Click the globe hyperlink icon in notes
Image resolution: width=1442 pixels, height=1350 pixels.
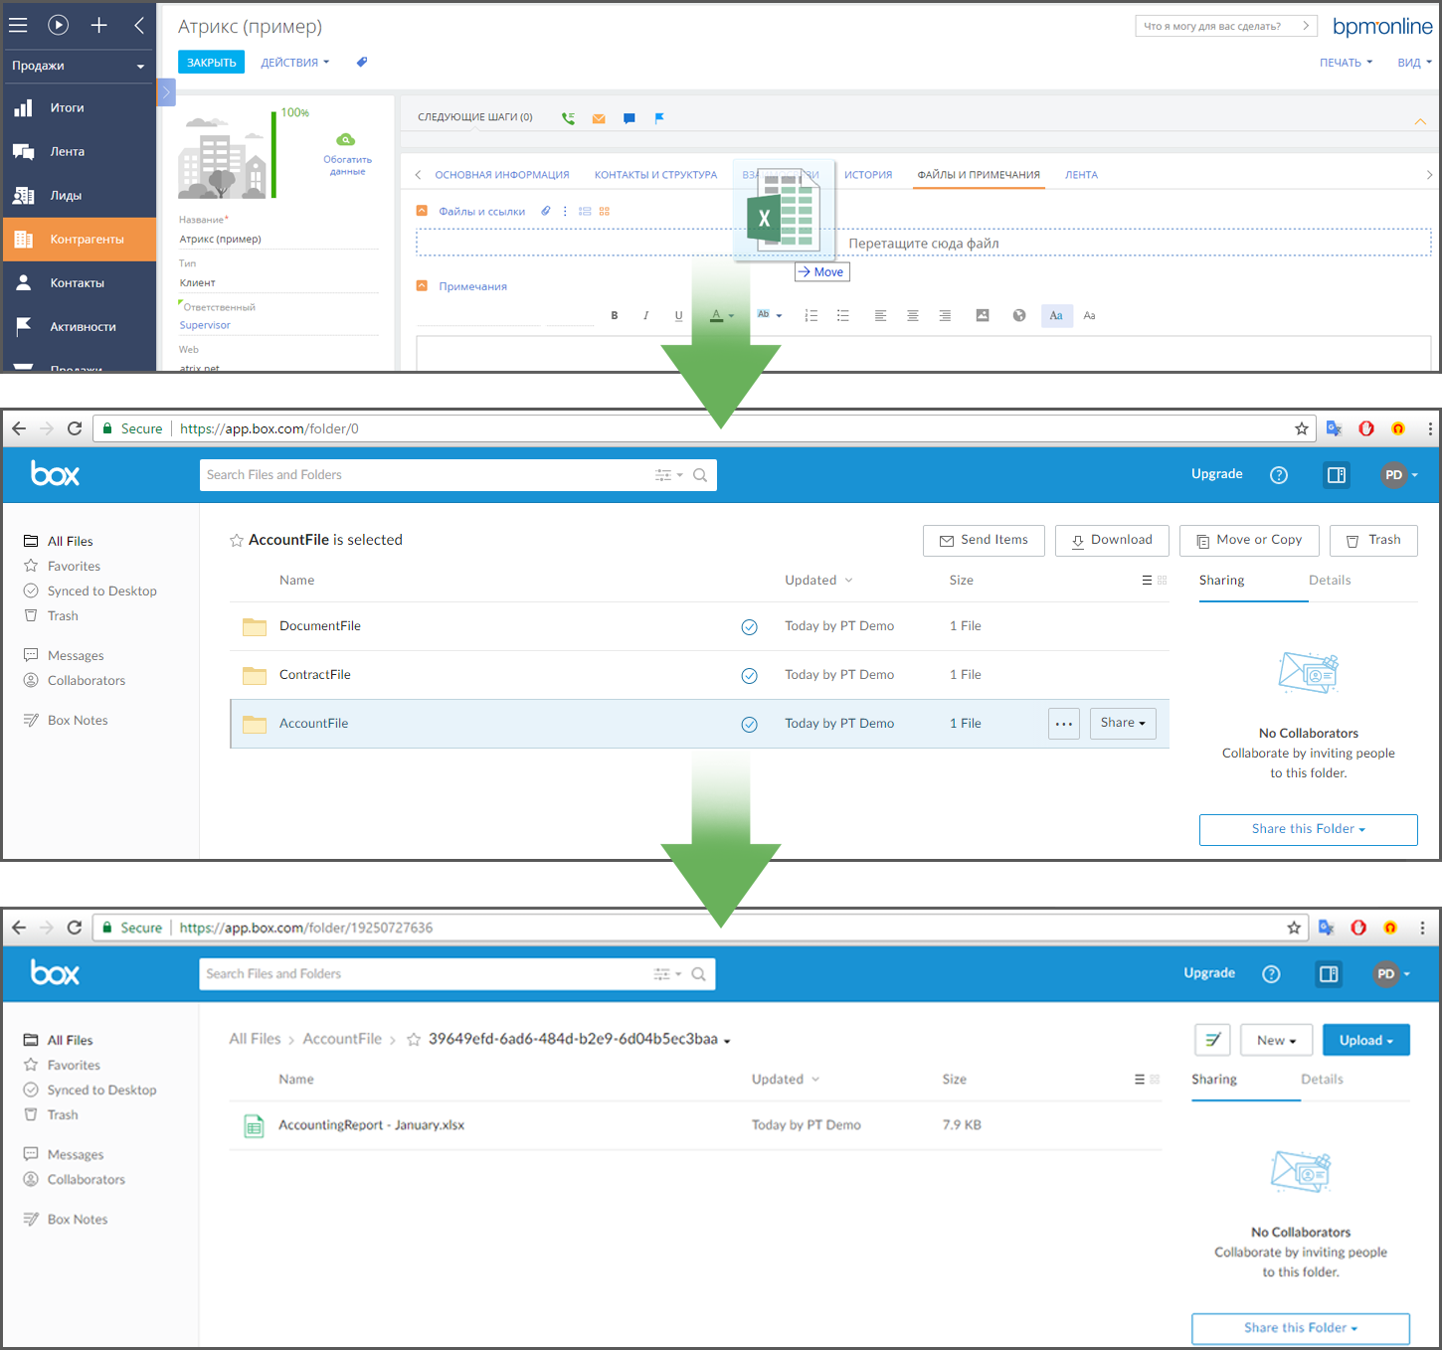point(1019,316)
